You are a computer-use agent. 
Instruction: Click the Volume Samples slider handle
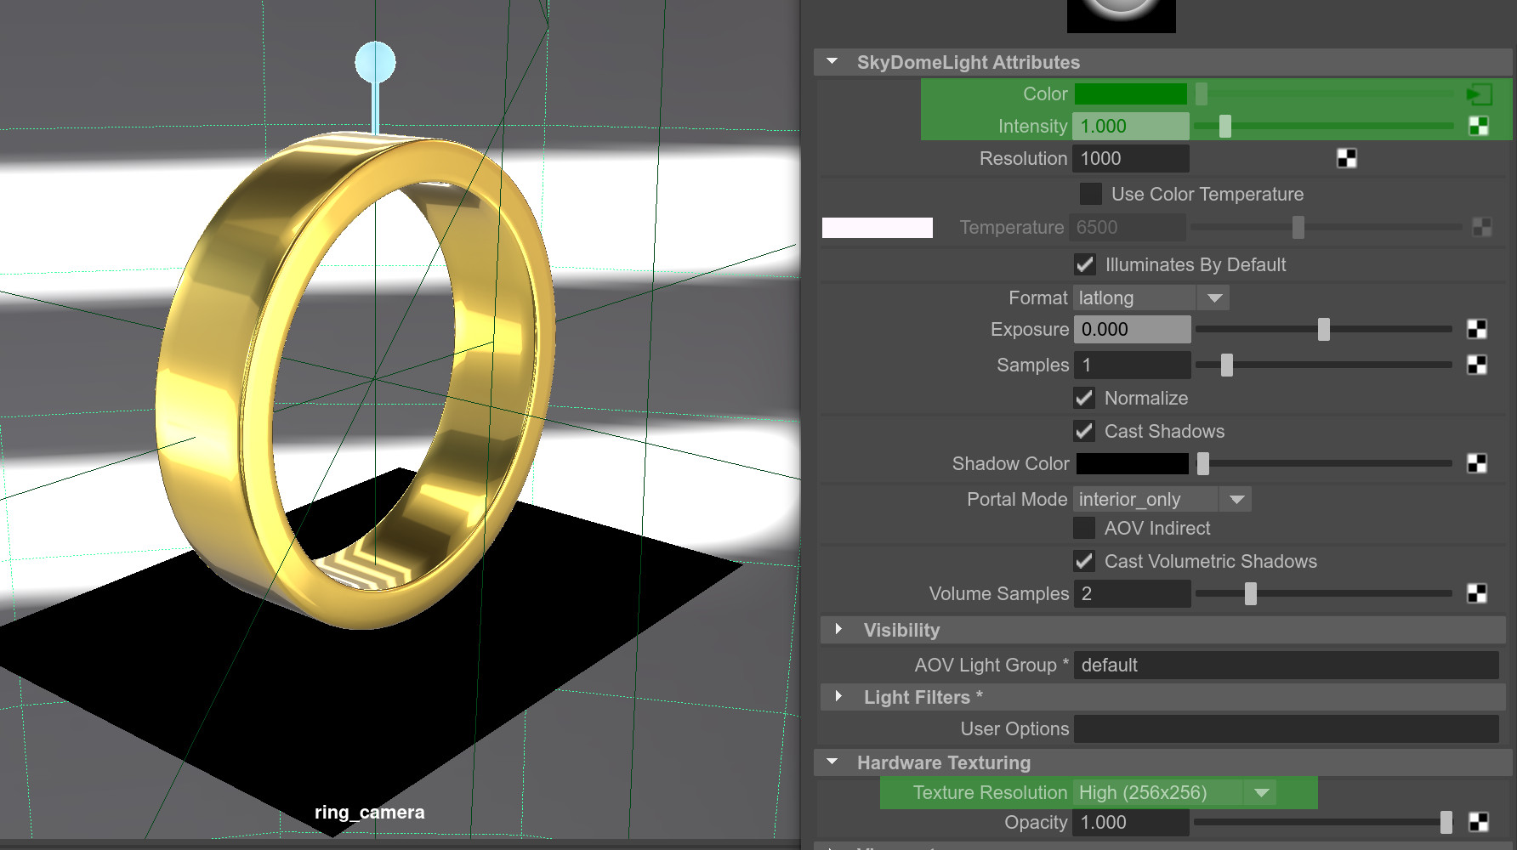[x=1251, y=593]
